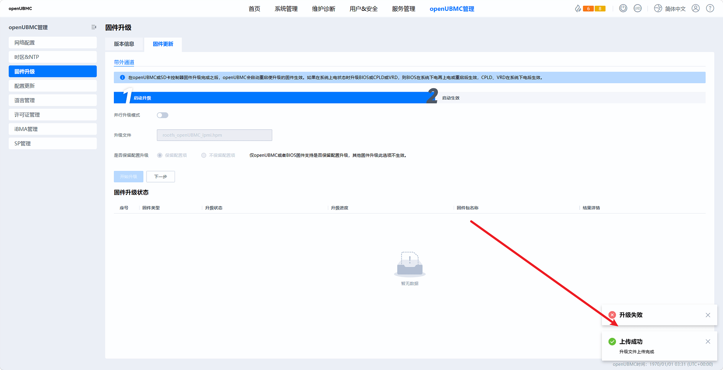723x370 pixels.
Task: Switch to the 固件更新 tab
Action: click(x=163, y=44)
